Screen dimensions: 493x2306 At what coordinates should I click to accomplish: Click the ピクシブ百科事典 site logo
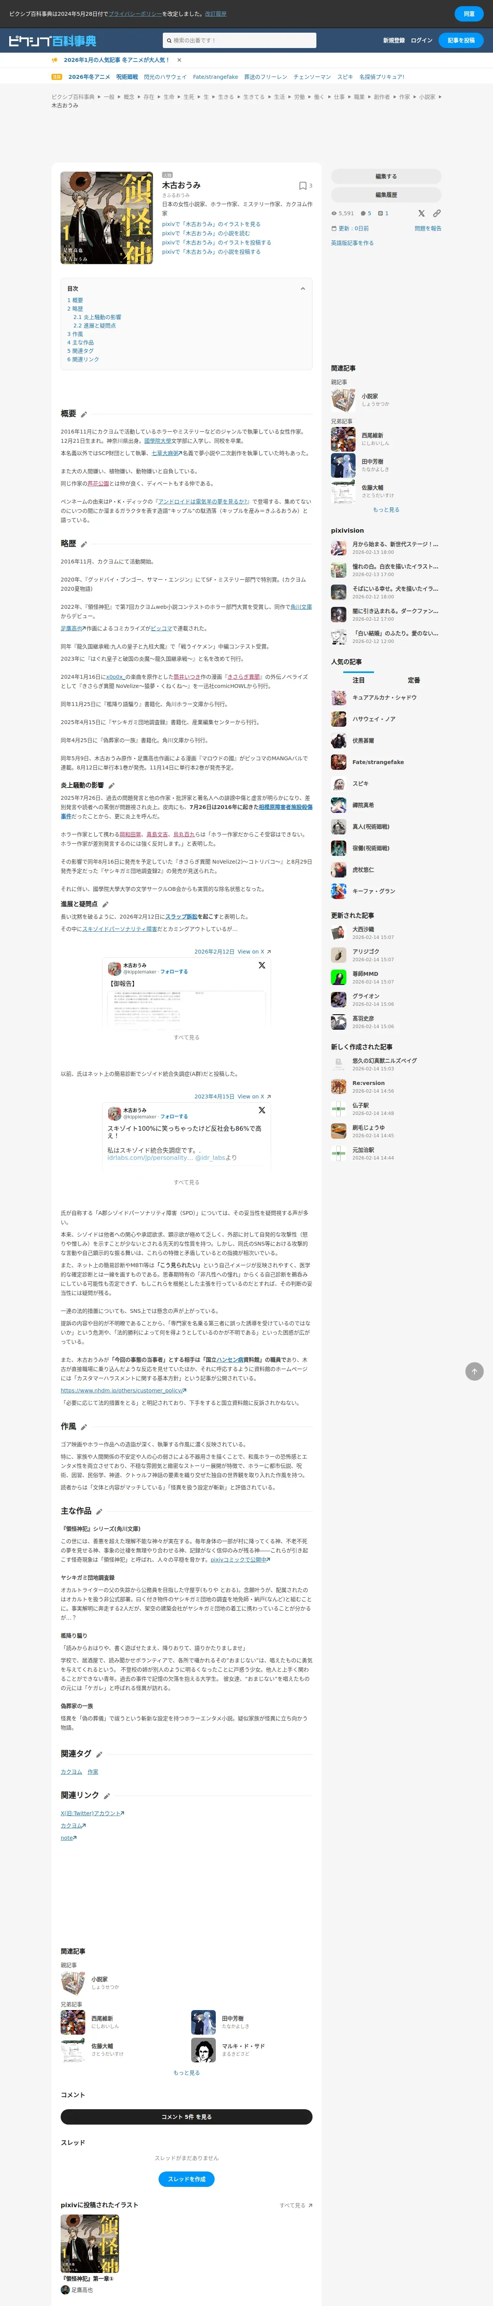click(52, 40)
